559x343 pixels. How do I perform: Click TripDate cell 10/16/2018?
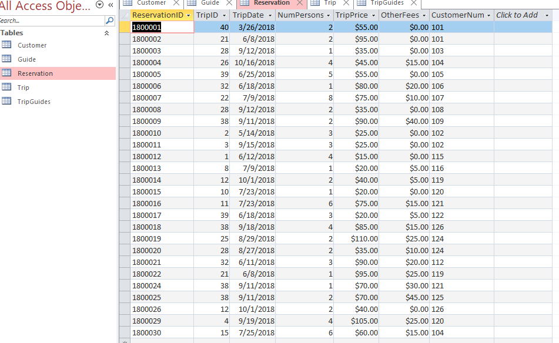click(x=253, y=62)
